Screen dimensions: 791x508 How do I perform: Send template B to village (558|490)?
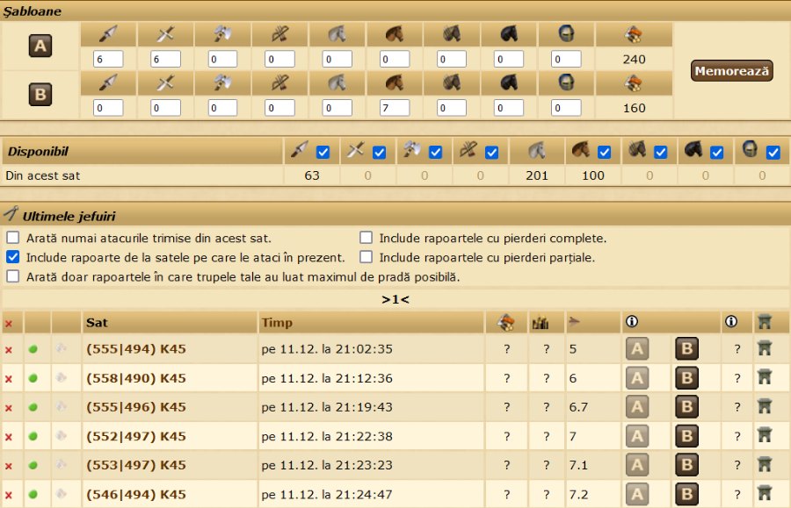(x=687, y=378)
